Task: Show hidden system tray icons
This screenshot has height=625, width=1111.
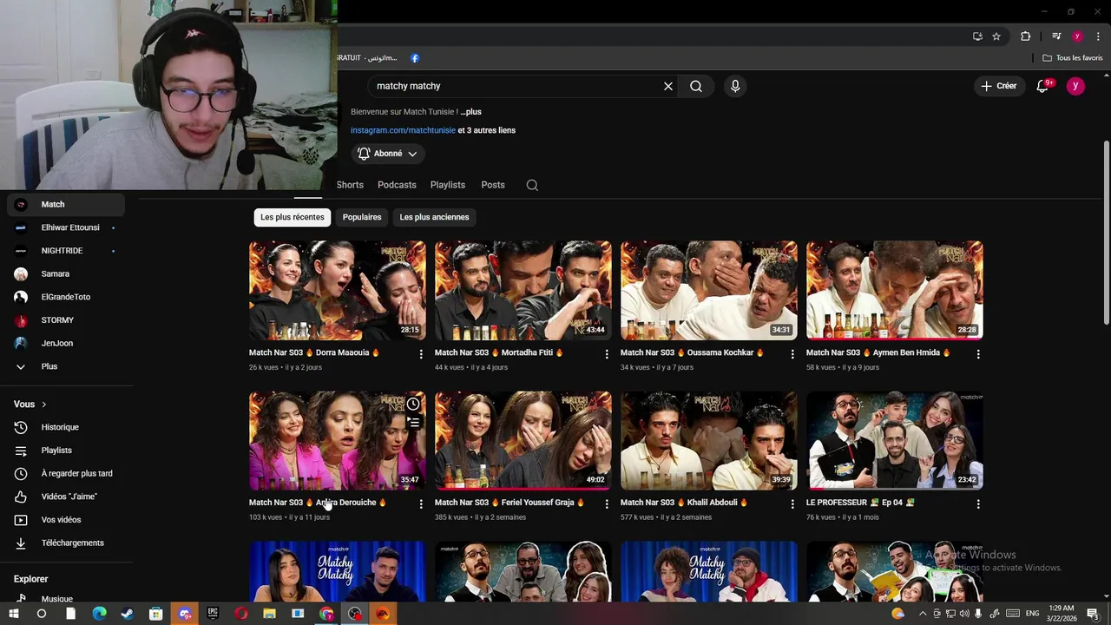Action: 923,614
